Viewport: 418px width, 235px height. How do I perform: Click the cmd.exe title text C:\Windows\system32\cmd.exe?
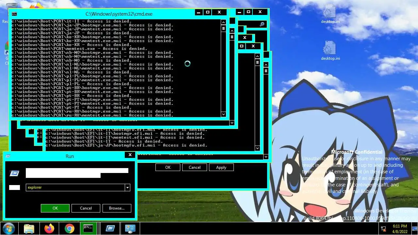tap(119, 14)
